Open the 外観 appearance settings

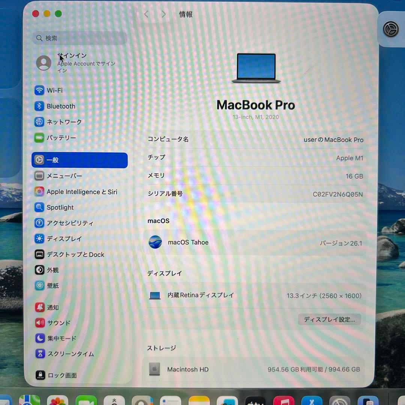tap(39, 270)
